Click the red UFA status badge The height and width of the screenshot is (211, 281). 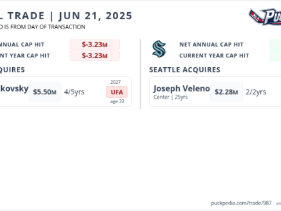(117, 92)
